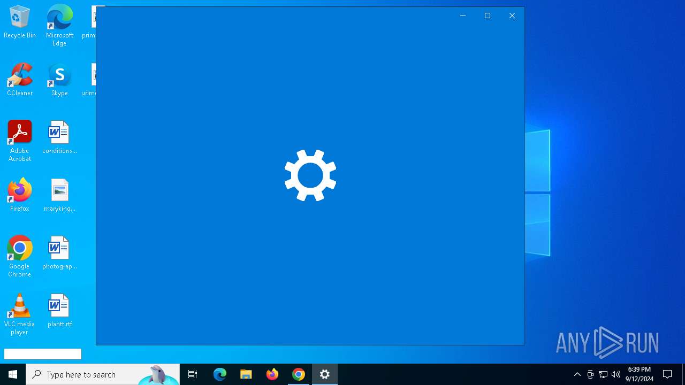Image resolution: width=685 pixels, height=385 pixels.
Task: Show hidden system tray icons
Action: tap(577, 374)
